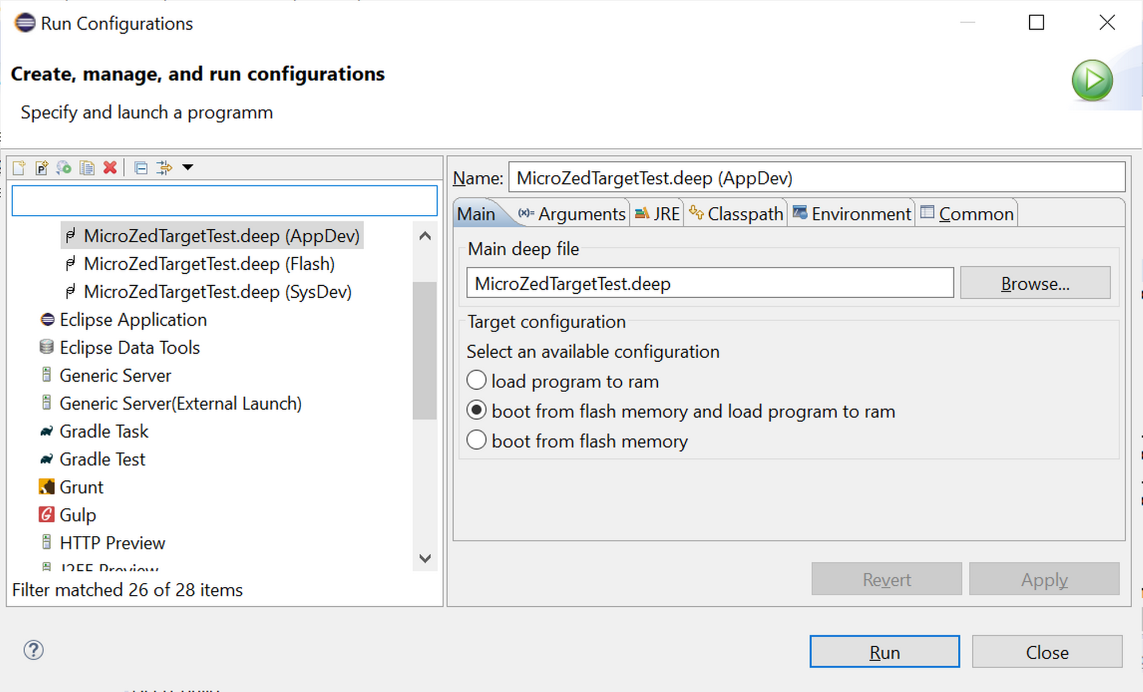Click the Browse... button
The width and height of the screenshot is (1143, 692).
click(x=1035, y=283)
